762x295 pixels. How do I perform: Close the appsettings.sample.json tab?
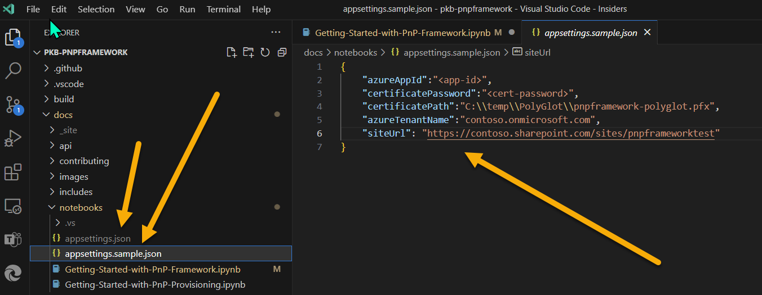[x=647, y=33]
